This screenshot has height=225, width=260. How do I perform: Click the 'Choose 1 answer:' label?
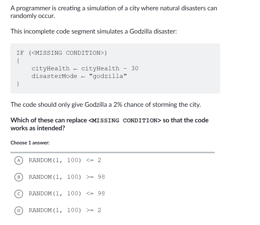(x=30, y=143)
